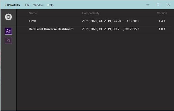The width and height of the screenshot is (174, 111).
Task: Click version 1.4.1 of Flow
Action: pos(162,21)
